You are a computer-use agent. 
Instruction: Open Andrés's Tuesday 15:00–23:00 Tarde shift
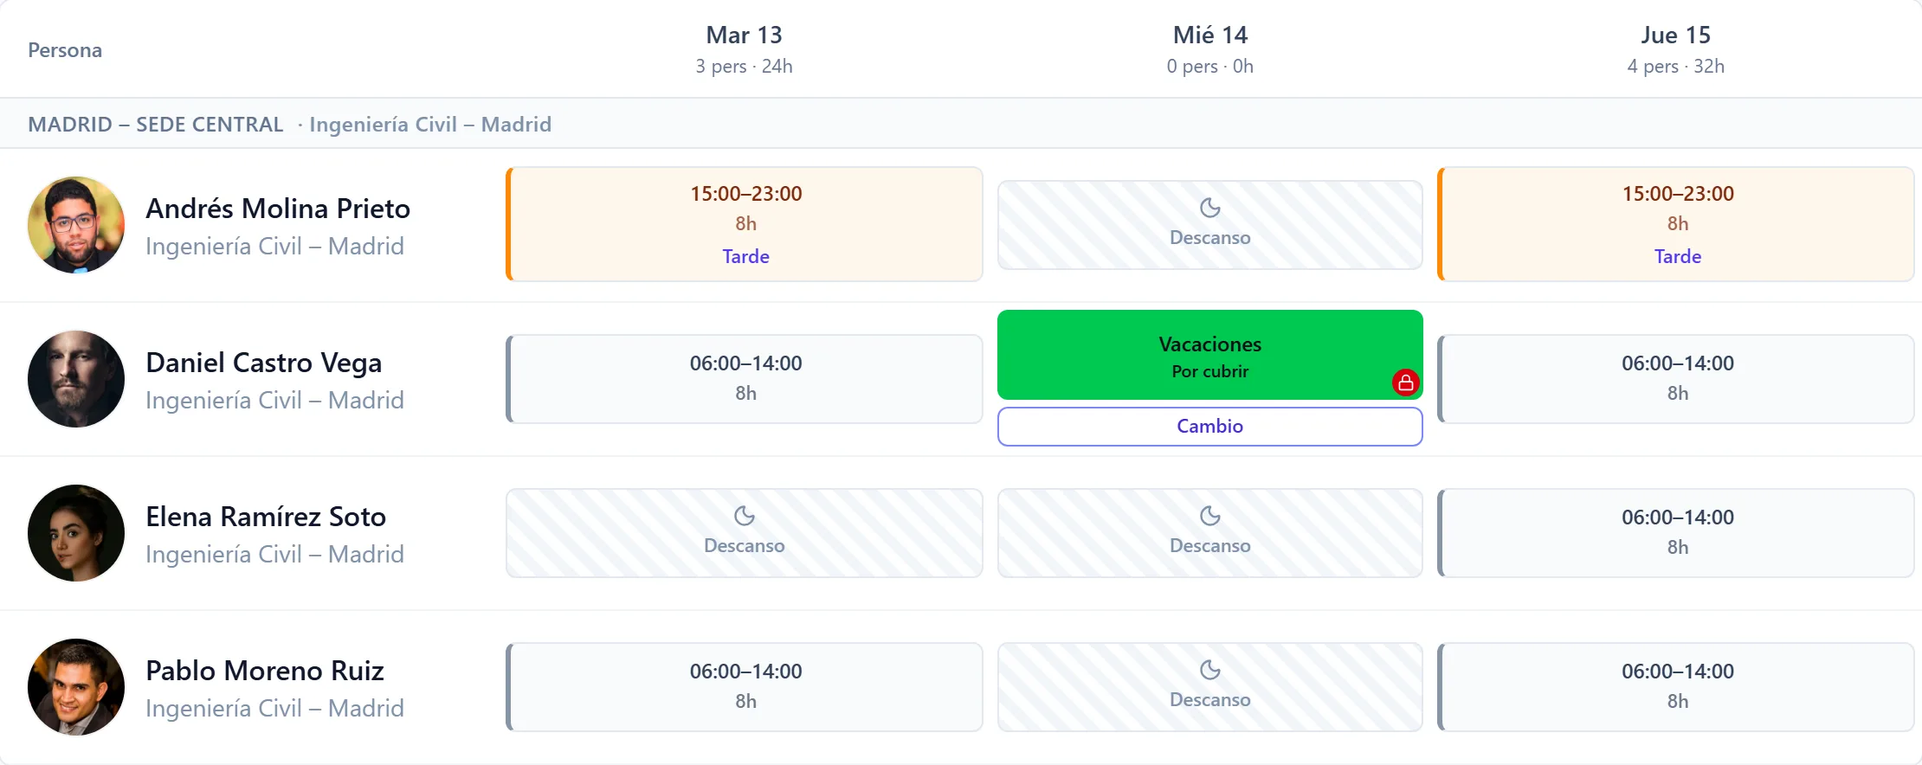point(745,224)
